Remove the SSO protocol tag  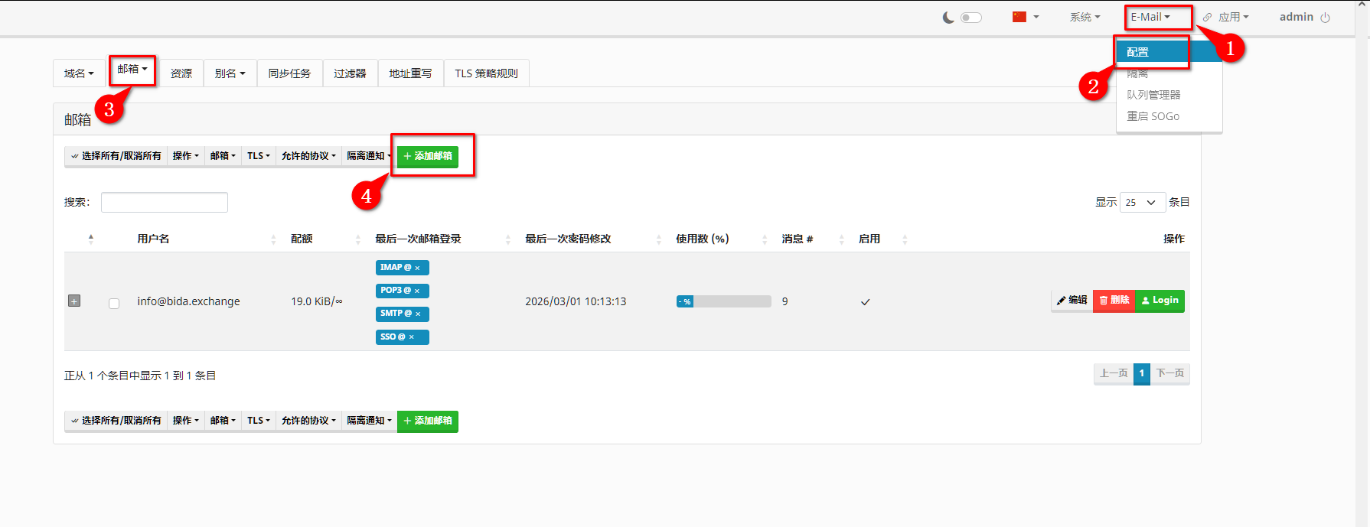click(412, 337)
